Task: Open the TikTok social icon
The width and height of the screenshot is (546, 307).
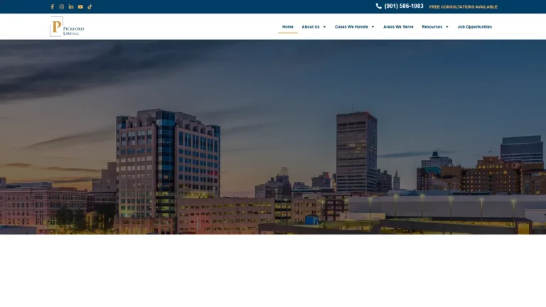Action: click(90, 6)
